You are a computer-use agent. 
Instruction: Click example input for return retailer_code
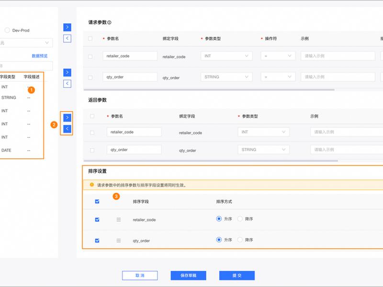tap(347, 132)
